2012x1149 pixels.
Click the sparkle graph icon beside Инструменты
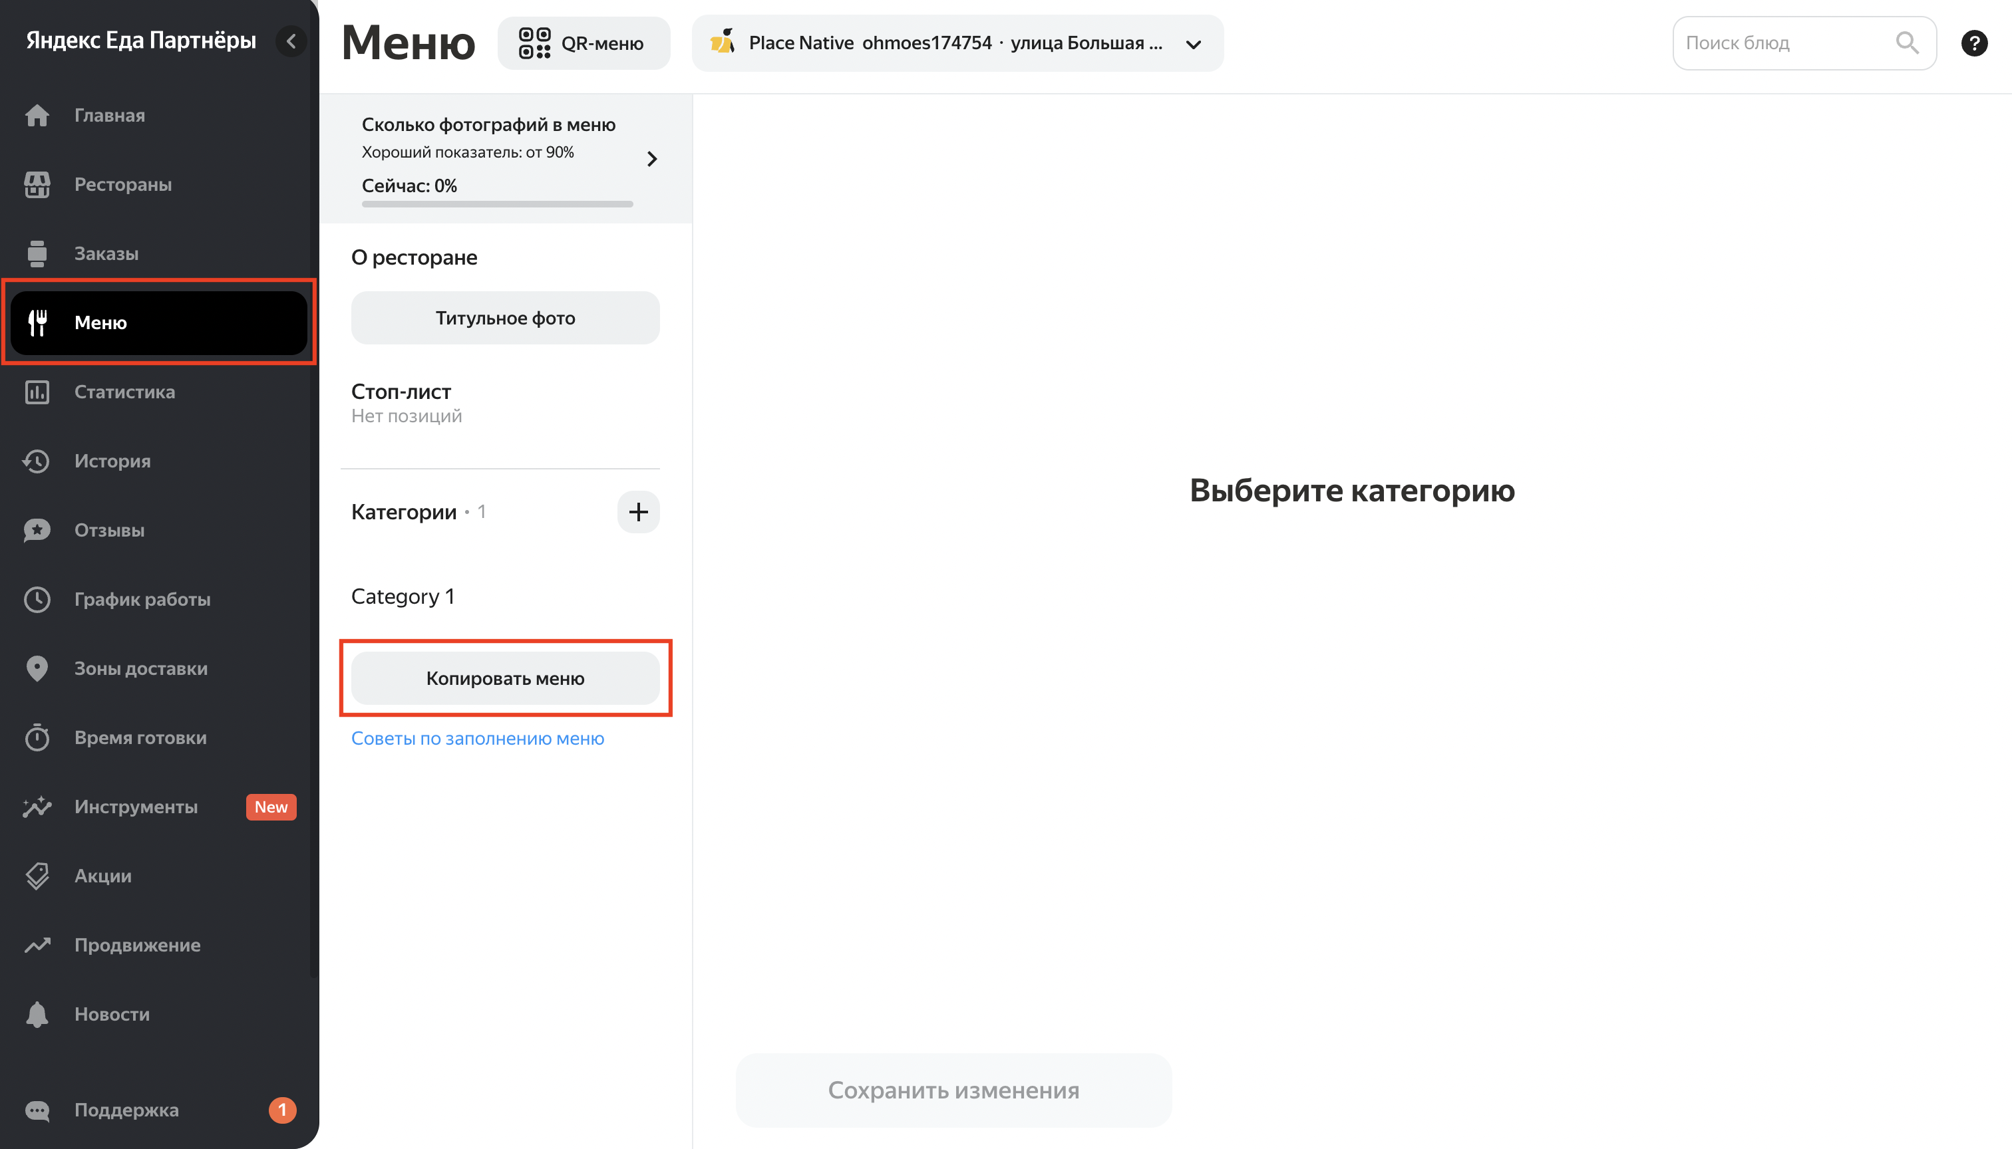coord(37,807)
